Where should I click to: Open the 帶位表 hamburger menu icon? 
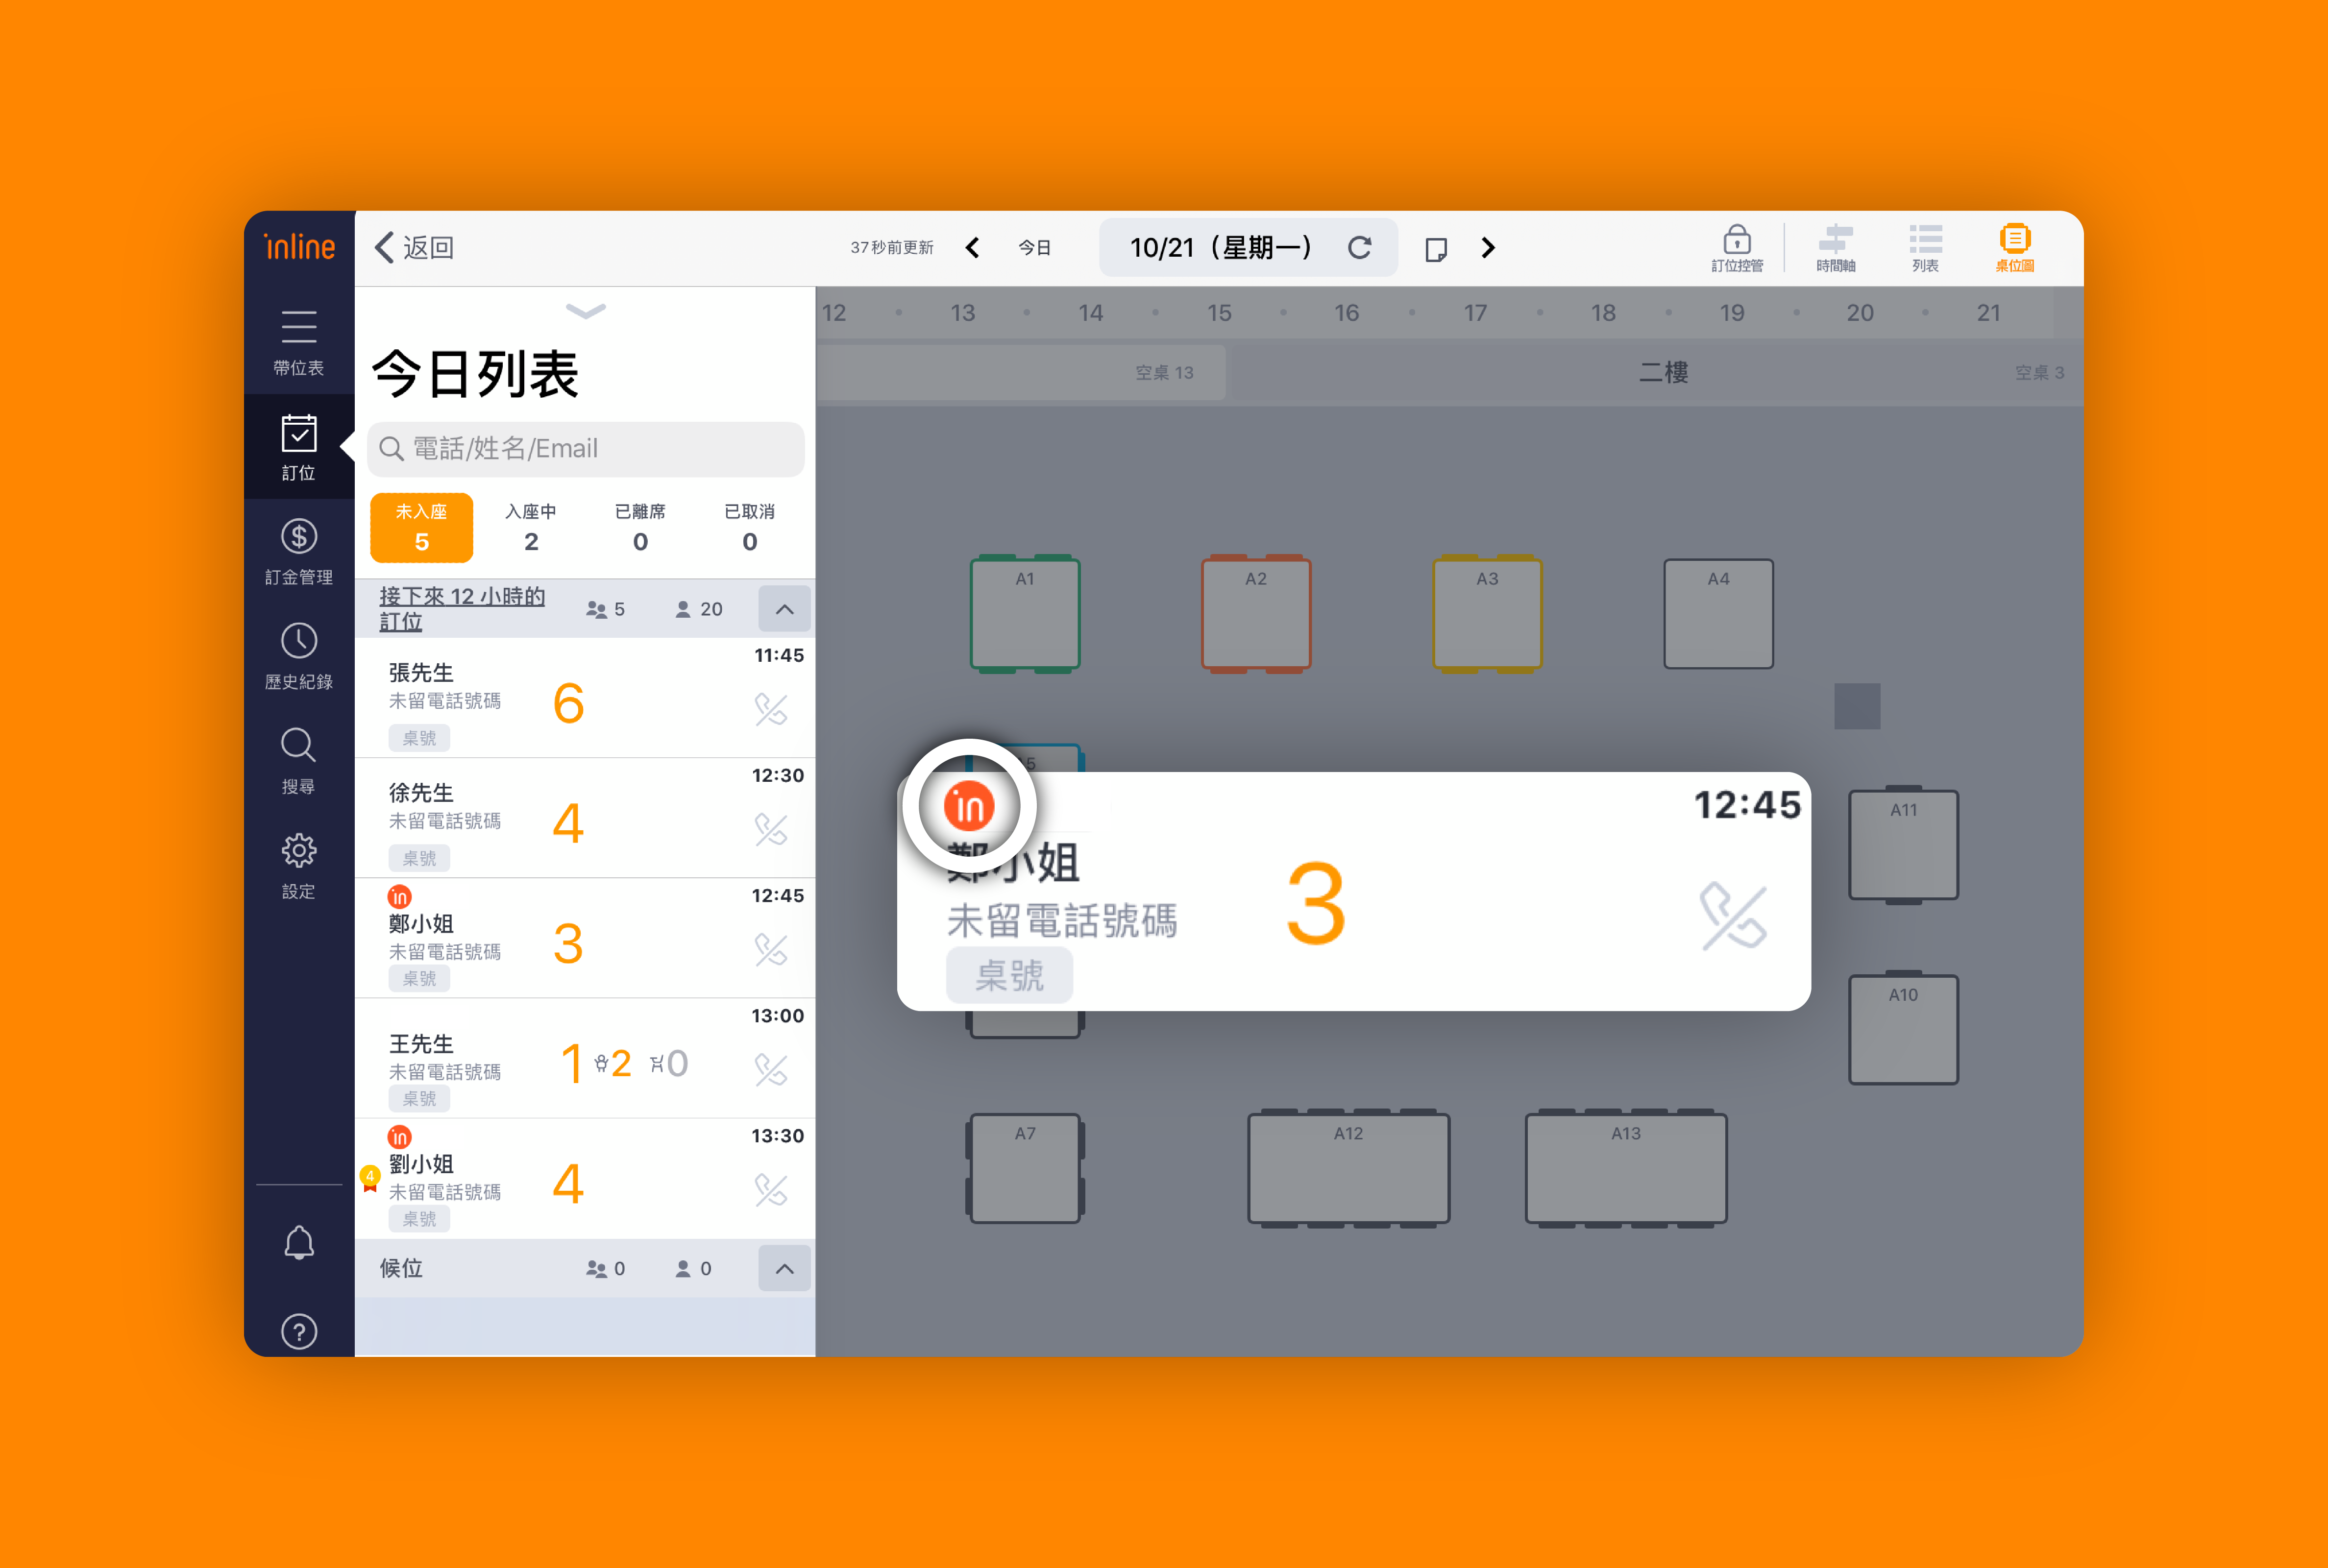[298, 328]
